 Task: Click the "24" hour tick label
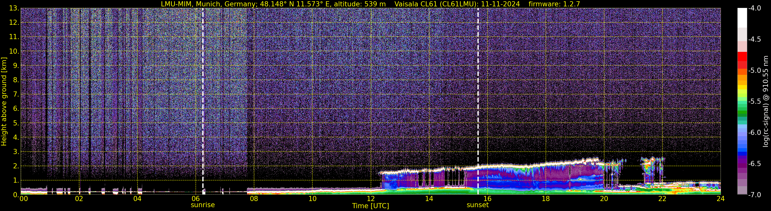click(720, 199)
